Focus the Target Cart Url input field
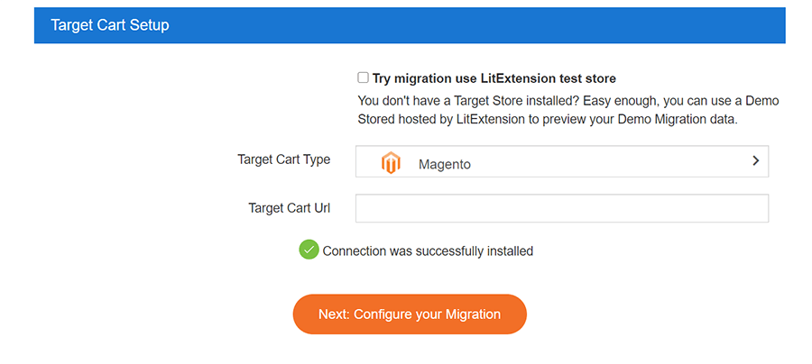This screenshot has width=812, height=364. click(x=561, y=208)
